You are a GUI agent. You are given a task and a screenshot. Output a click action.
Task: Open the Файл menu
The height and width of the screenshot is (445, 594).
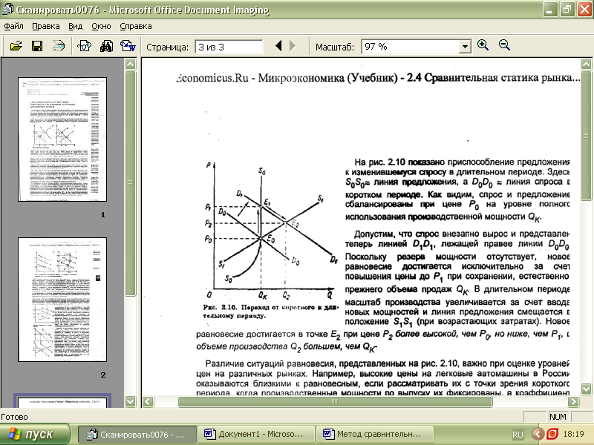coord(13,26)
